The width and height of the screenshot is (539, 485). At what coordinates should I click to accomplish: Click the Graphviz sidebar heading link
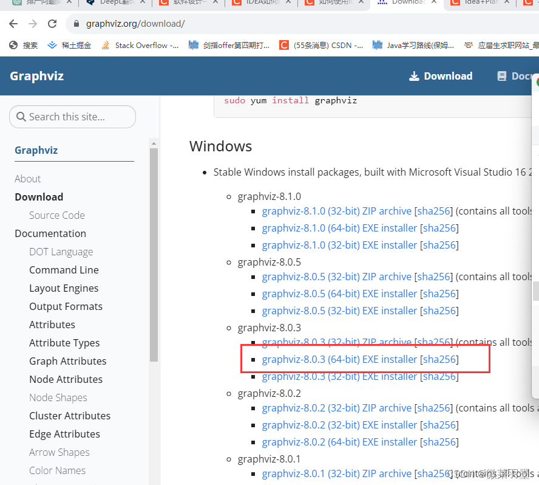click(36, 150)
